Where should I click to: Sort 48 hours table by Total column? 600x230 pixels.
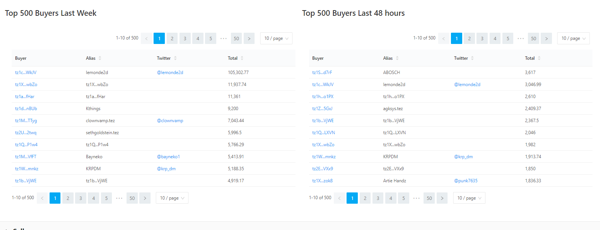point(532,58)
